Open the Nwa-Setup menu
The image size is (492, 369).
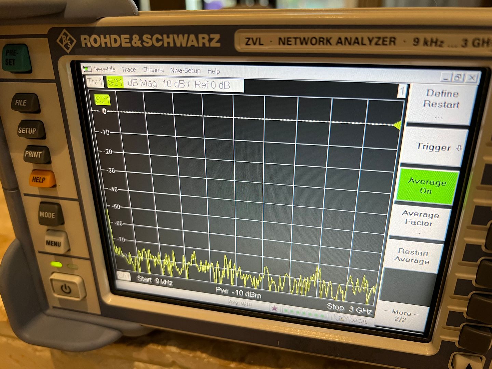click(186, 70)
